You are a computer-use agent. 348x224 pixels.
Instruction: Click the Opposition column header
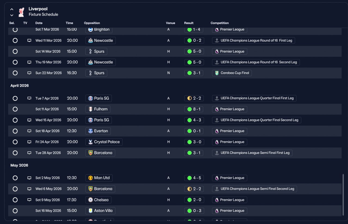point(92,23)
